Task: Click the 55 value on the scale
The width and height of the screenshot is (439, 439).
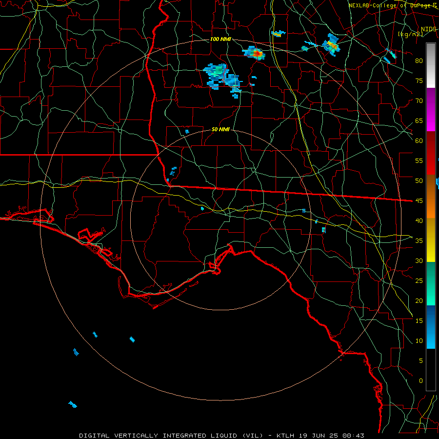Action: click(x=419, y=160)
